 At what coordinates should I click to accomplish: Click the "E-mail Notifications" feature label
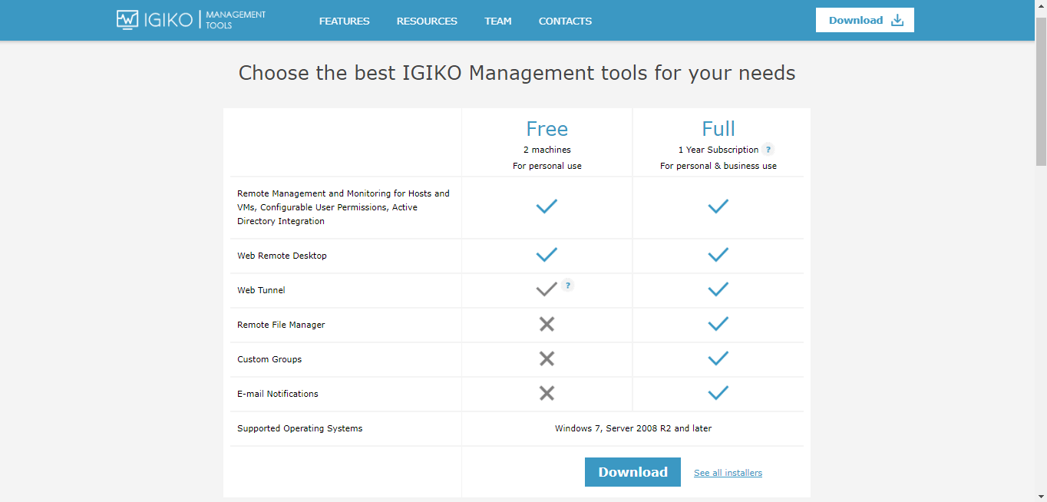pos(278,394)
